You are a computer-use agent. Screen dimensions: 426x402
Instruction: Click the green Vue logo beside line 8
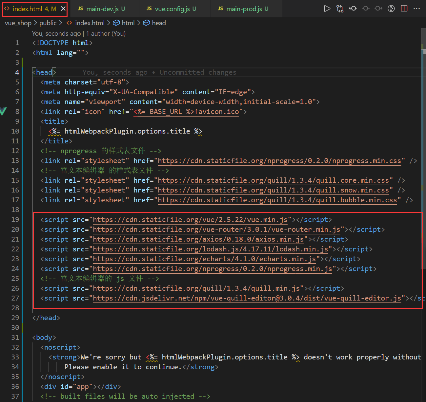[3, 111]
